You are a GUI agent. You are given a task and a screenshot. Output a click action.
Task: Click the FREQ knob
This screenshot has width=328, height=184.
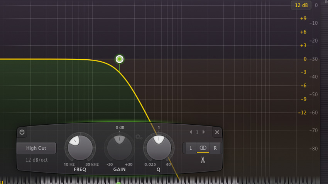click(x=80, y=148)
